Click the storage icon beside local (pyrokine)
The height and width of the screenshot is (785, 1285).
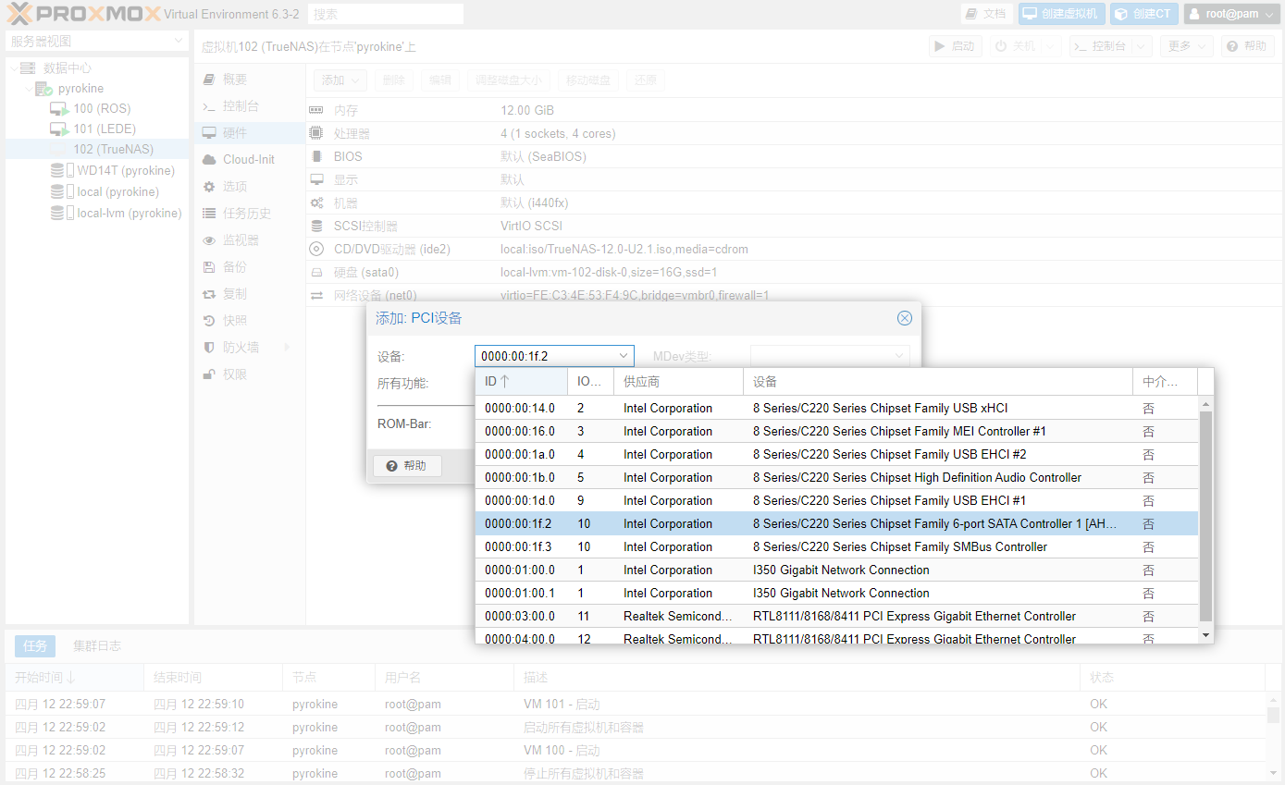[x=61, y=192]
